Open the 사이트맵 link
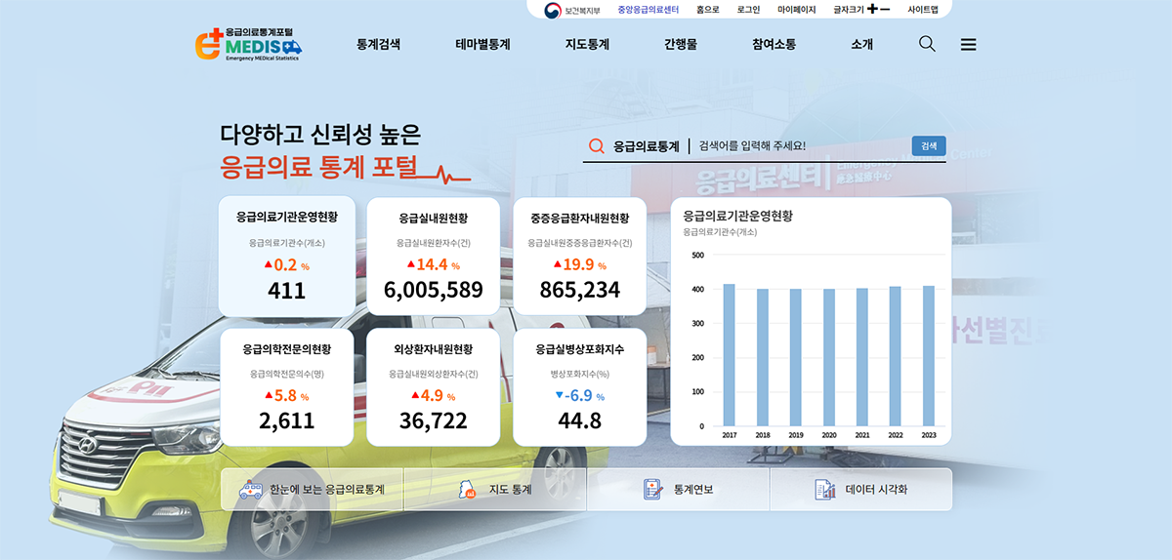Viewport: 1172px width, 560px height. click(x=923, y=9)
